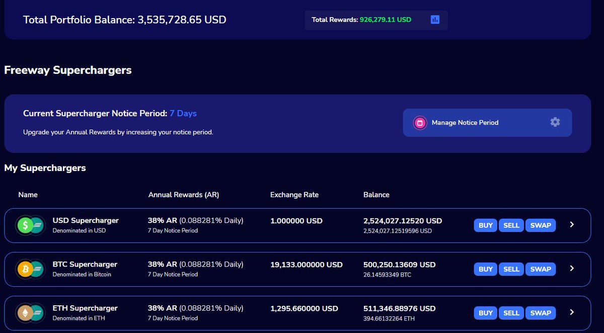Click 7 Day Notice Period in ETH row
The image size is (604, 333).
pos(173,318)
